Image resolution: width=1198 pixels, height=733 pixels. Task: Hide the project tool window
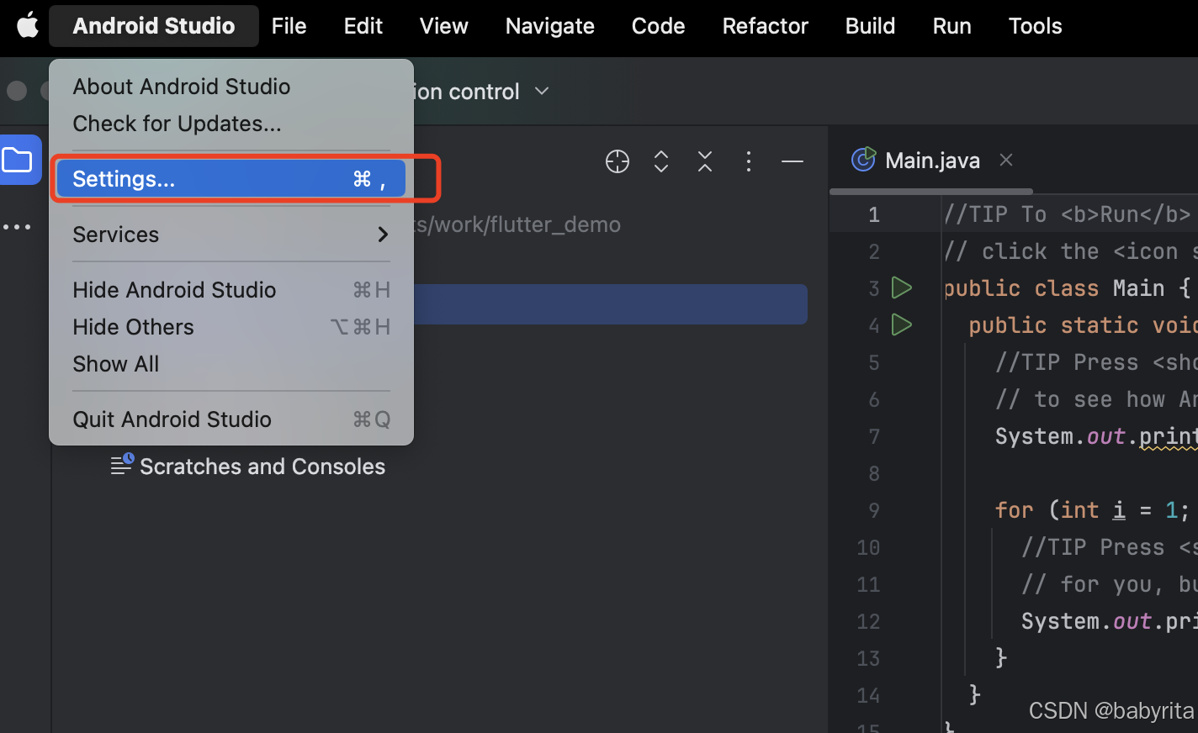click(792, 161)
